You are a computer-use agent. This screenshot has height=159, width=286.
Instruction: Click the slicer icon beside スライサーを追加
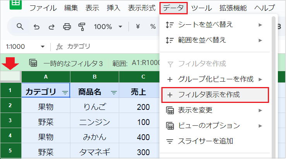tap(170, 141)
